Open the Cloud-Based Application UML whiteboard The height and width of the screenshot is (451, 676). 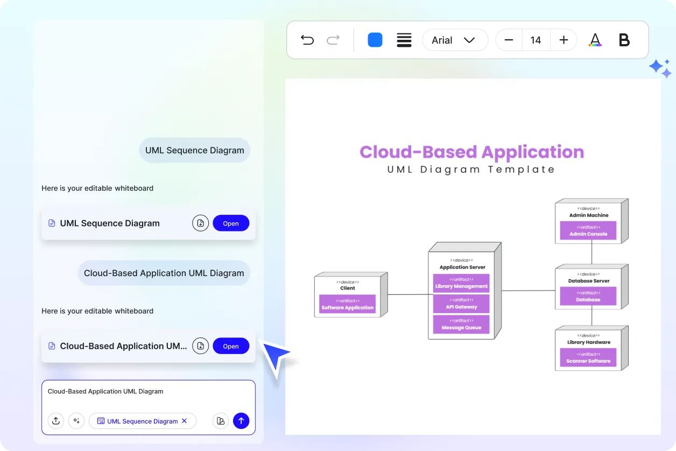(x=231, y=346)
